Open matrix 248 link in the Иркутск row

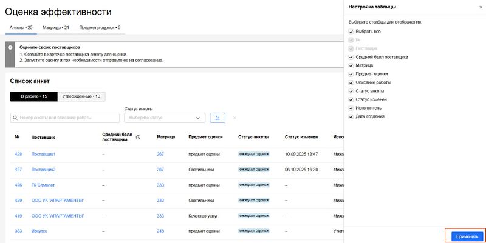[160, 231]
